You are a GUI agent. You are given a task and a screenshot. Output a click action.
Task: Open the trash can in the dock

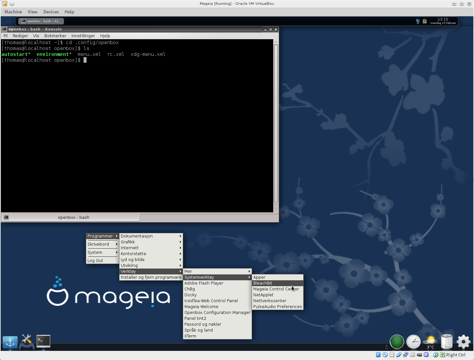[x=447, y=342]
